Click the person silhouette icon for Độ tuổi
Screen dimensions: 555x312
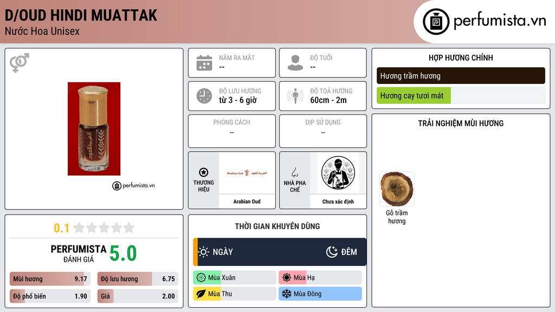[295, 63]
